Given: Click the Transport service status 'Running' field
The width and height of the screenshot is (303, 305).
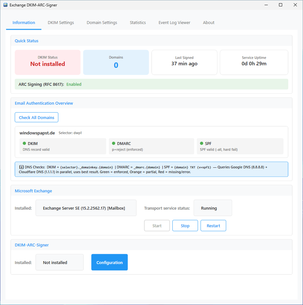Looking at the screenshot, I should (213, 208).
